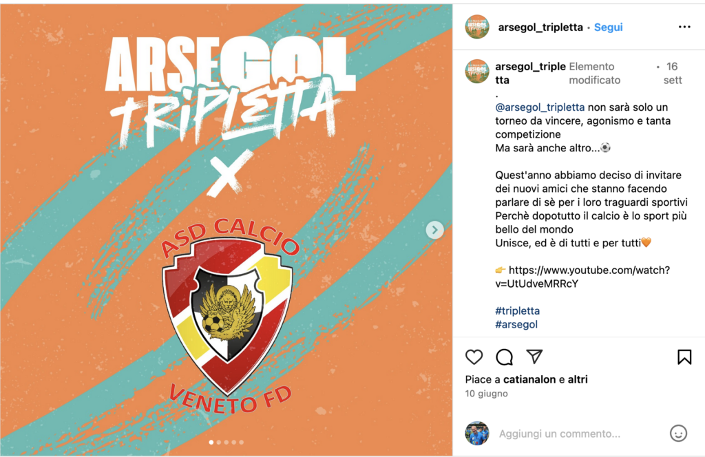Click Segui to follow the account
The image size is (705, 457).
click(x=608, y=27)
